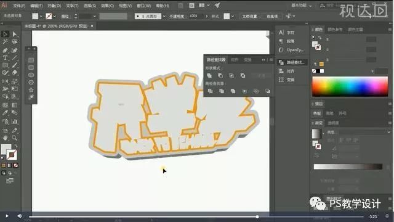Pick a color from the spectrum bar
Screen dimensions: 394x222
click(x=350, y=86)
